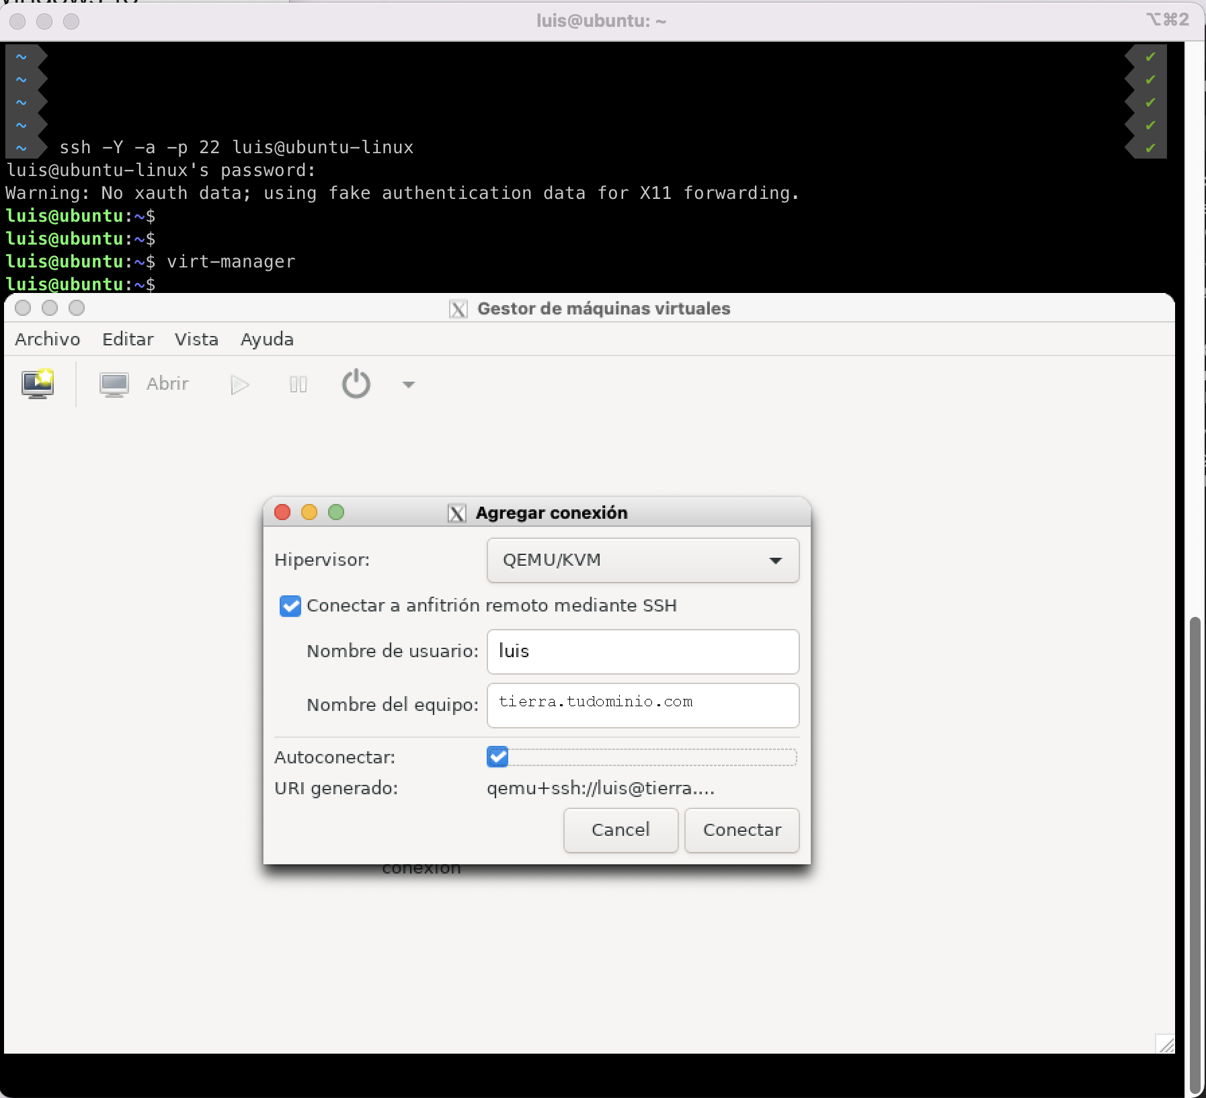
Task: Click the X11 icon in Agregar conexión title
Action: pos(457,513)
